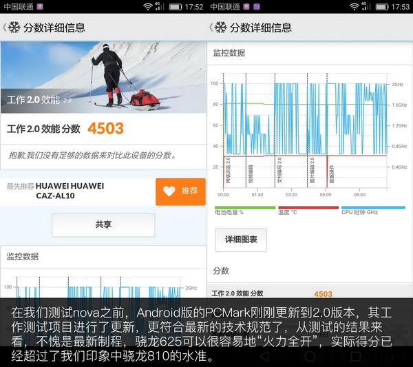Tap the 共享 share button
This screenshot has width=413, height=367.
(x=103, y=224)
